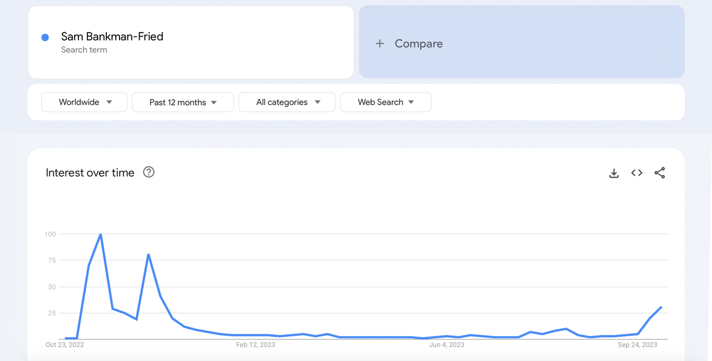Click the Sam Bankman-Fried search term card

point(191,42)
